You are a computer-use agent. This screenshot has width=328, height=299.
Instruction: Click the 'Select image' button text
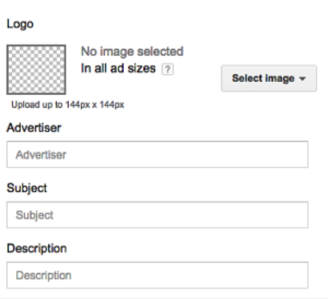[263, 79]
